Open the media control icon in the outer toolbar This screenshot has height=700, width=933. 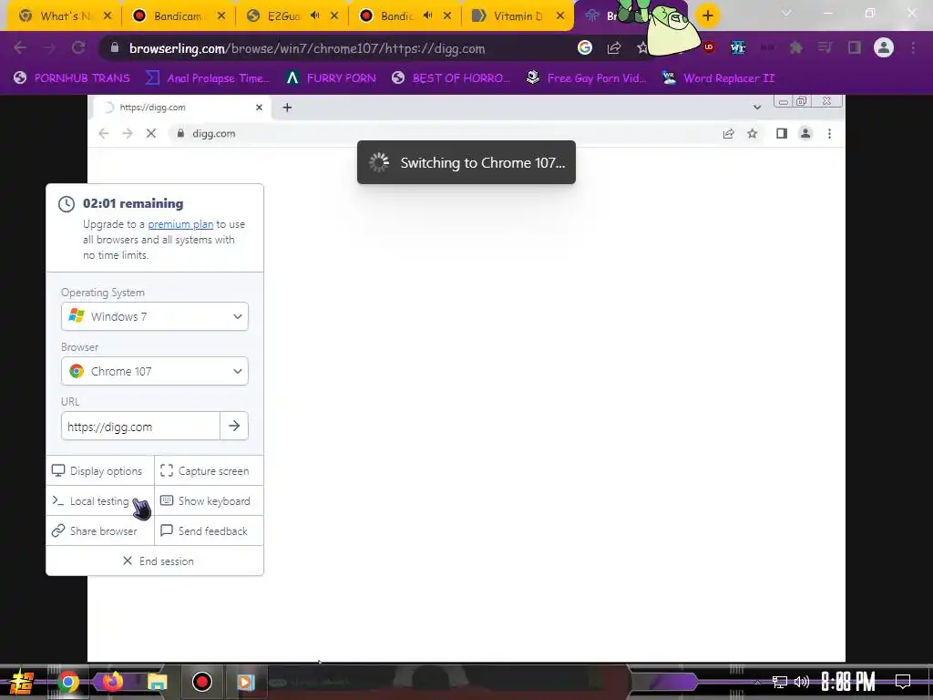tap(825, 47)
